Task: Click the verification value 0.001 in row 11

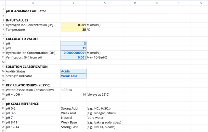Action: tap(73, 57)
